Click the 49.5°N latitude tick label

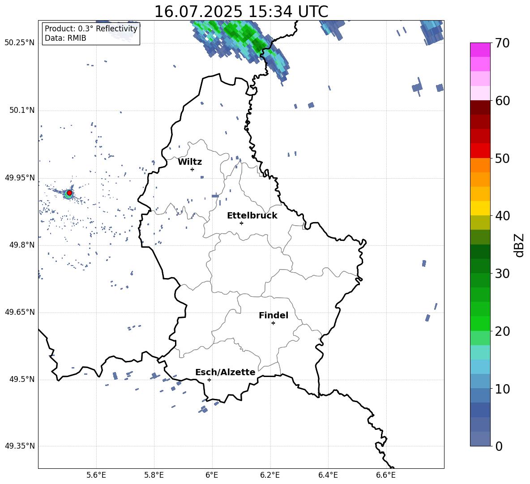point(22,379)
